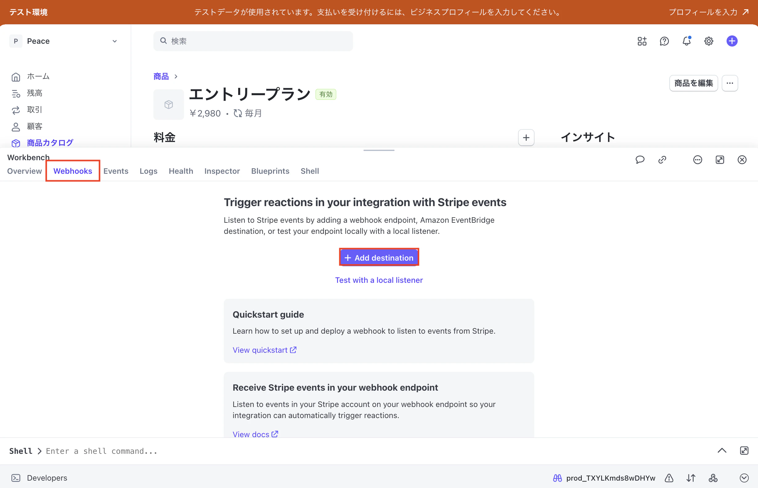Open the settings gear icon

[x=709, y=41]
